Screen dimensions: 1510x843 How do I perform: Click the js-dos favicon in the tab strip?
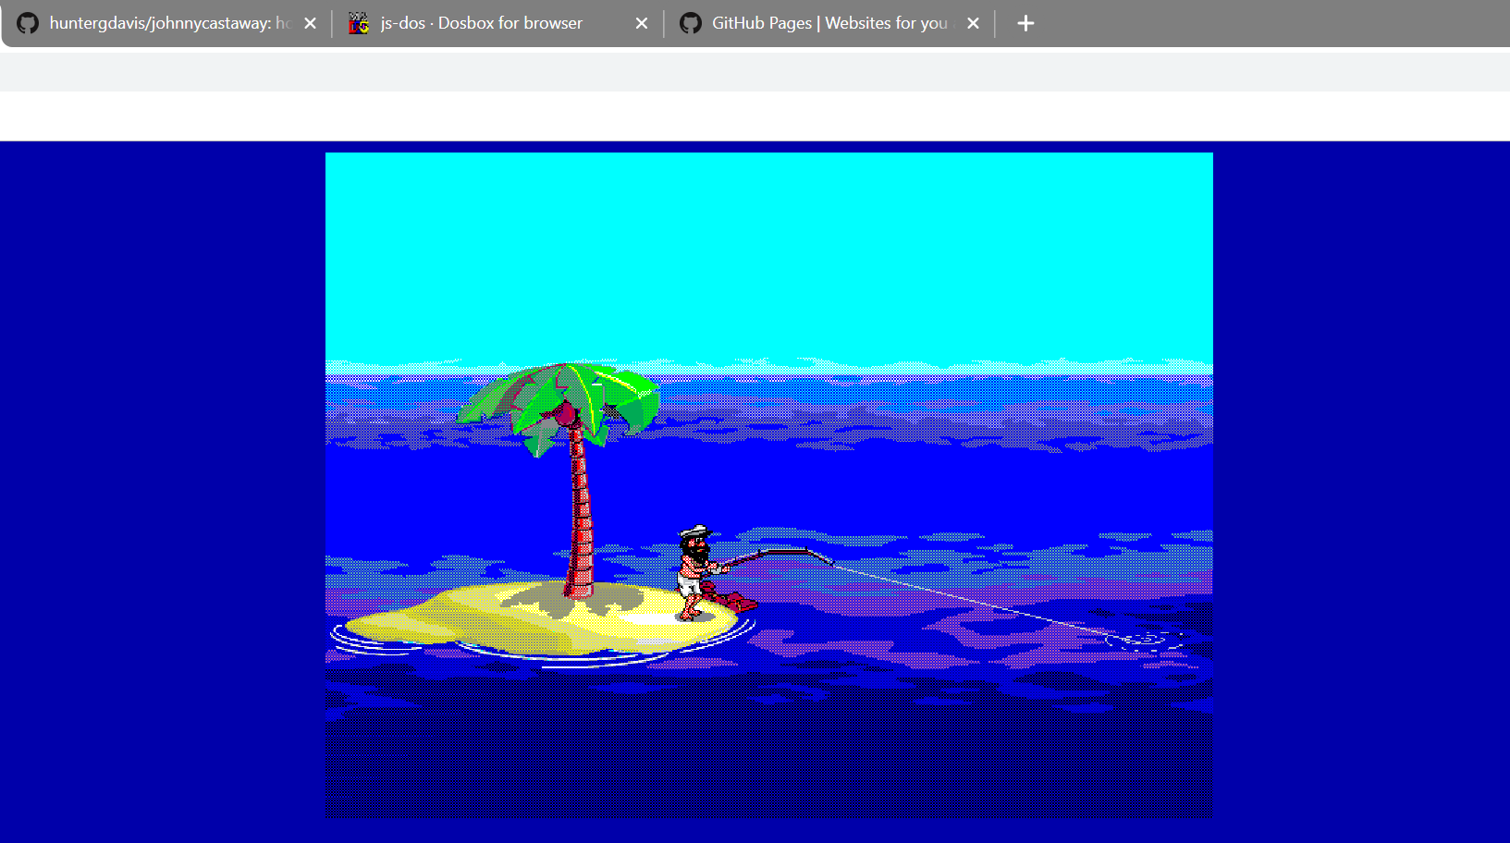point(359,23)
